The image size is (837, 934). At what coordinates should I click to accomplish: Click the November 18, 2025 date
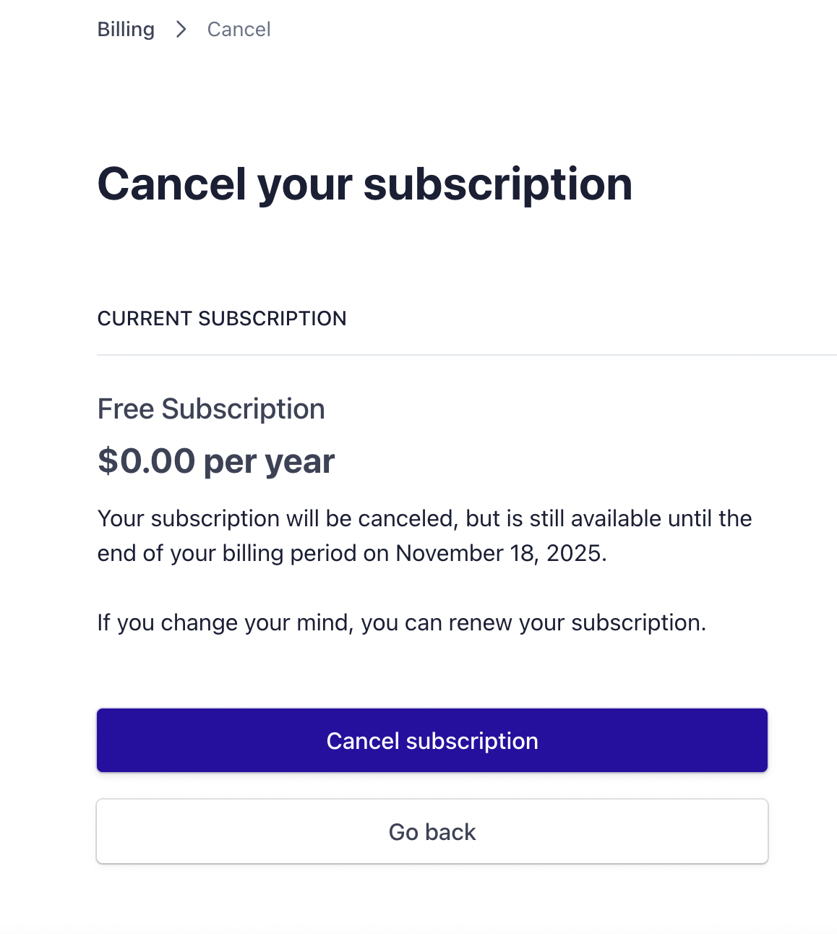coord(500,554)
